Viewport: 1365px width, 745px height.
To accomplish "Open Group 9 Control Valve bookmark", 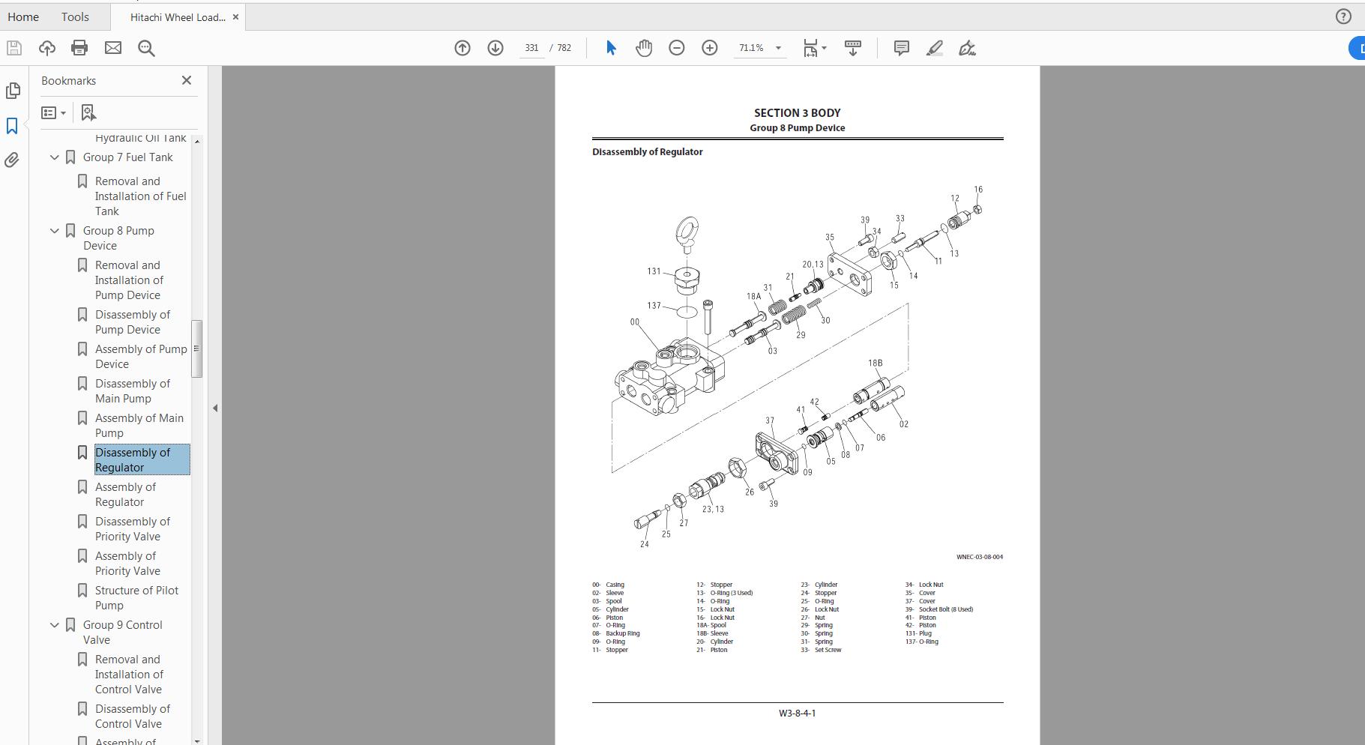I will [x=122, y=633].
